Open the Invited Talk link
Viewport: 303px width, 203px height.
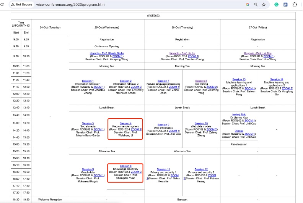tap(239, 114)
